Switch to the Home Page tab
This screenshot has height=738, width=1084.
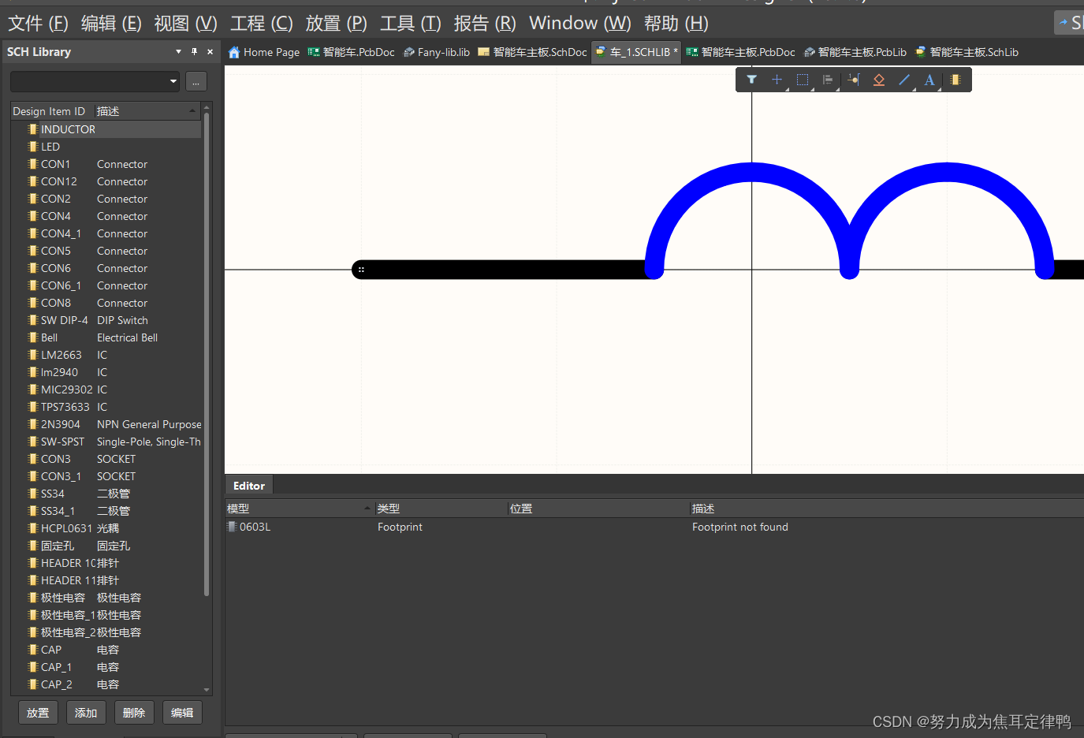point(264,52)
